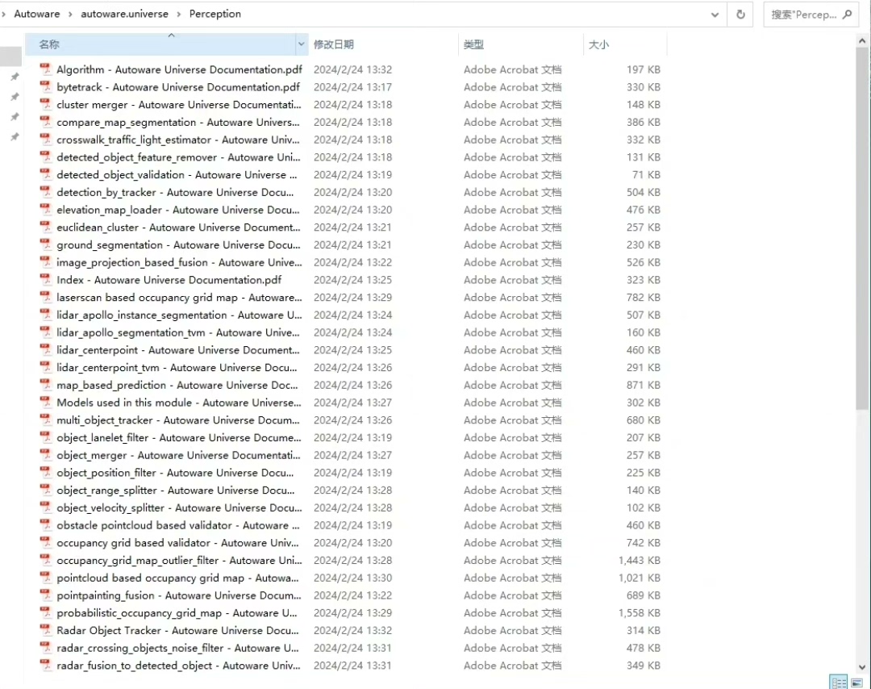
Task: Click the 1,558 KB size cell
Action: point(639,613)
